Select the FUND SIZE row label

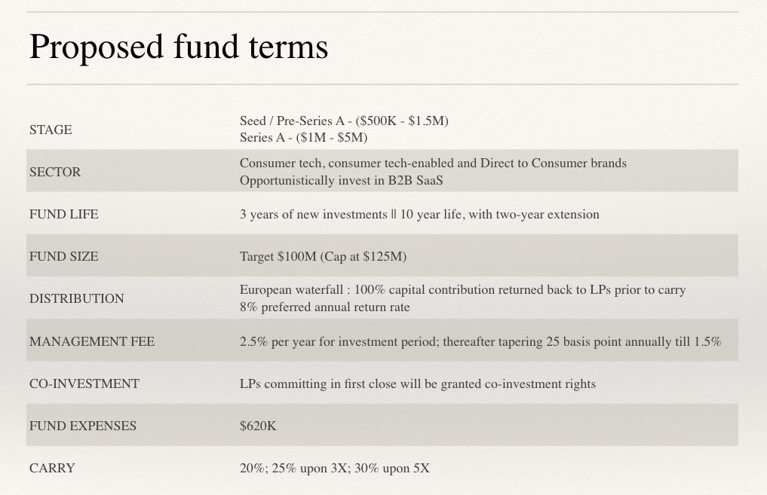tap(64, 256)
